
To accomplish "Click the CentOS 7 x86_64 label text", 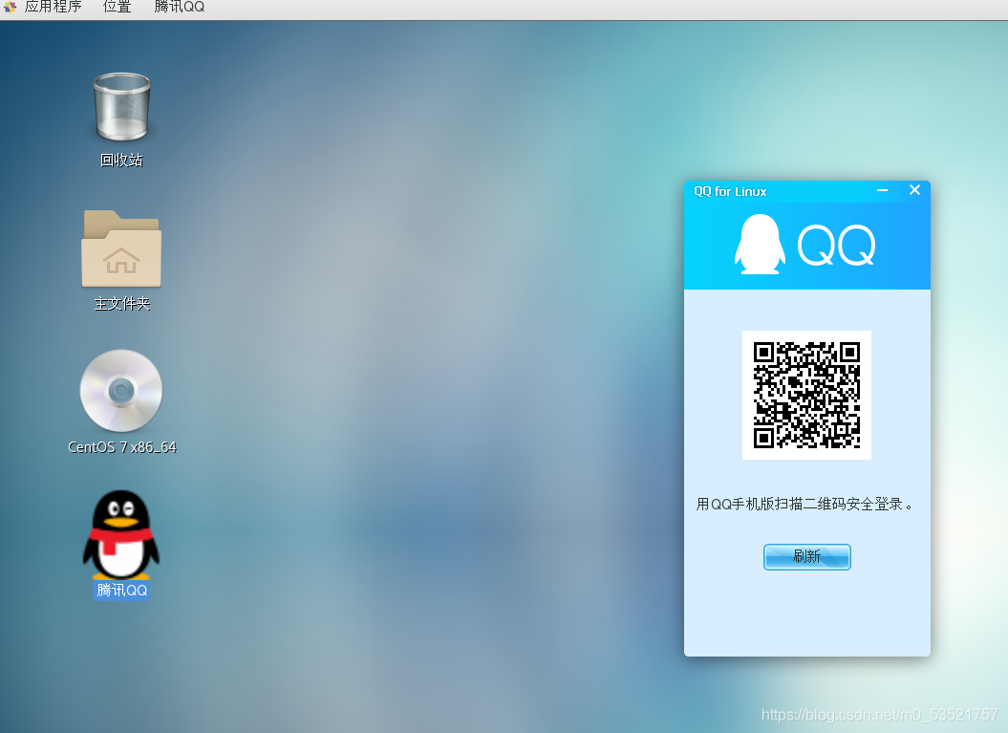I will 122,447.
